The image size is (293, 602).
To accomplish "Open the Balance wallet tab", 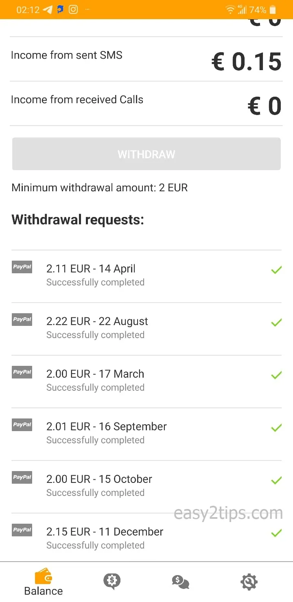I will tap(44, 582).
